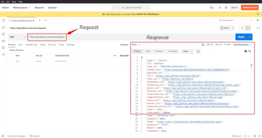Screen dimensions: 262x138
Task: Open the params ellipsis options icon
Action: (x=115, y=56)
